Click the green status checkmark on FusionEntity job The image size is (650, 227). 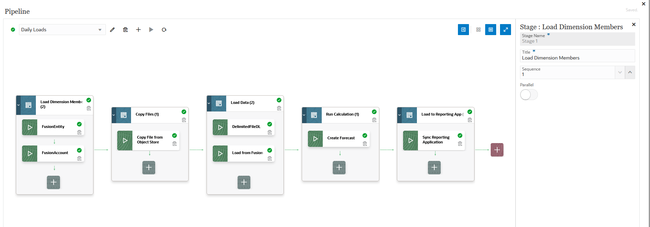pos(80,124)
